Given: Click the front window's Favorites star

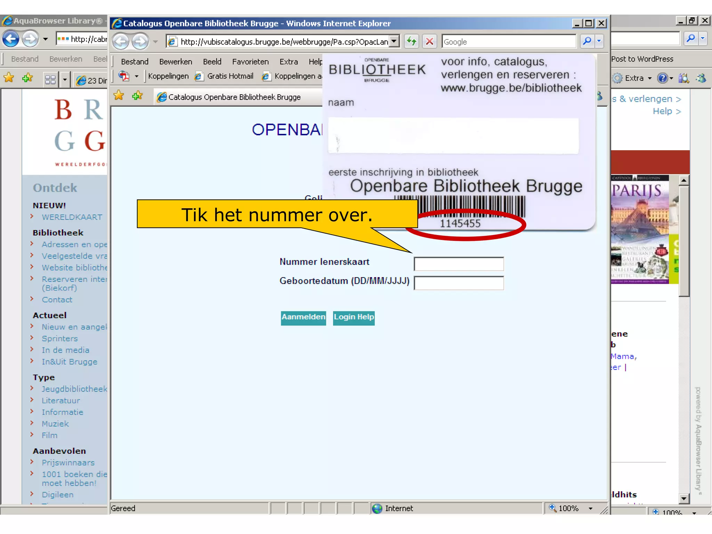Looking at the screenshot, I should pyautogui.click(x=119, y=95).
